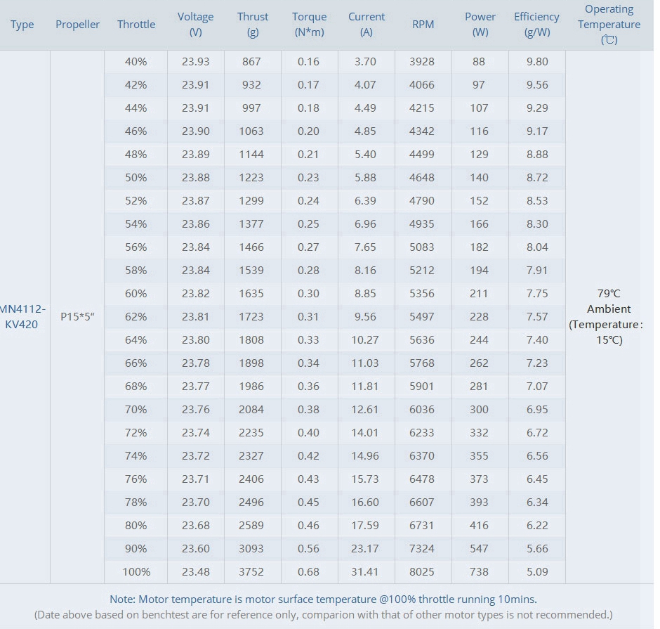Click the motor temperature note text
Screen dimensions: 660x629
point(323,599)
